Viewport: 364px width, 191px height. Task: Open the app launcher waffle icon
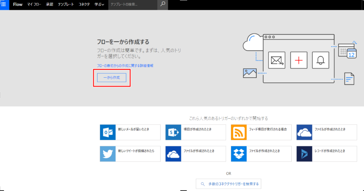pyautogui.click(x=4, y=4)
